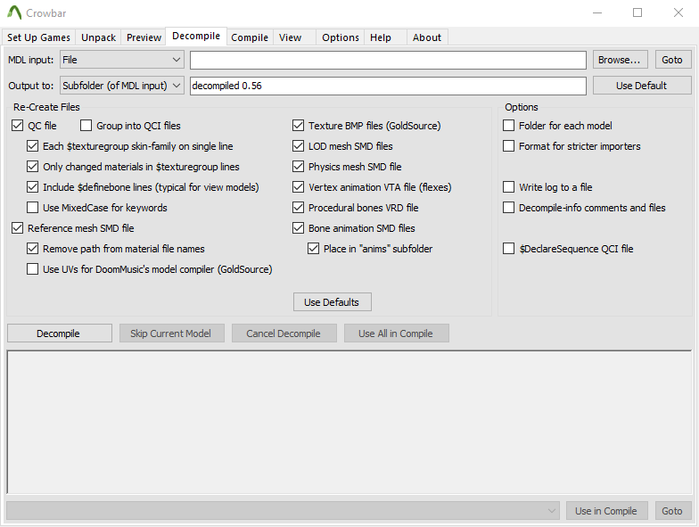This screenshot has height=527, width=699.
Task: Click the MDL input path field
Action: [388, 60]
